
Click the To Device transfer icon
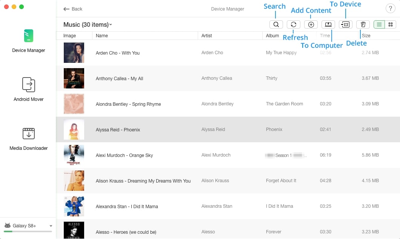pos(345,24)
